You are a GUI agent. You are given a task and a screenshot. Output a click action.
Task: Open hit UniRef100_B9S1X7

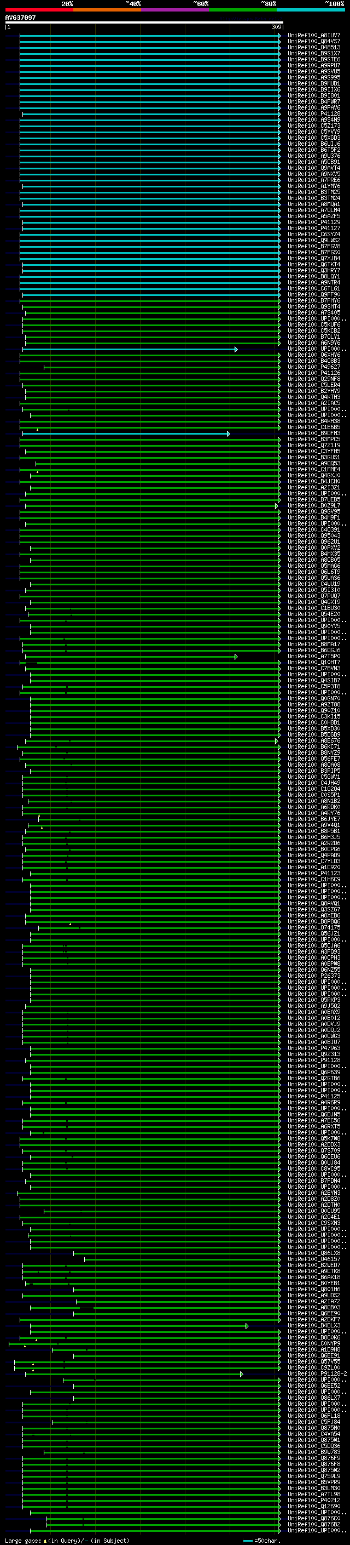314,54
